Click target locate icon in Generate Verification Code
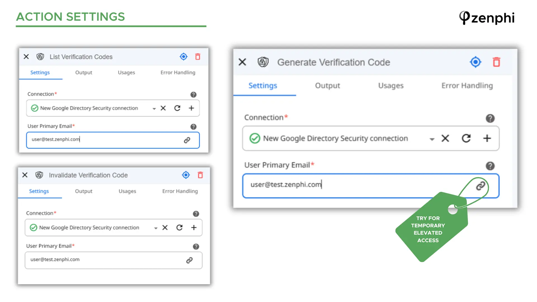Viewport: 537px width, 302px height. 475,62
